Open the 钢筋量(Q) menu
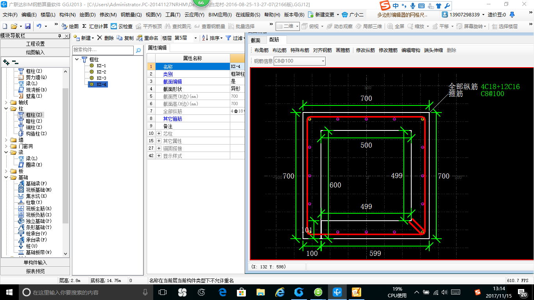The width and height of the screenshot is (534, 300). click(x=131, y=14)
